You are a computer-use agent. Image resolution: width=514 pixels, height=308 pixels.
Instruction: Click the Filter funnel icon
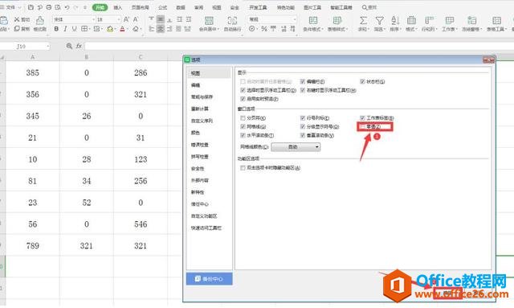click(x=379, y=21)
